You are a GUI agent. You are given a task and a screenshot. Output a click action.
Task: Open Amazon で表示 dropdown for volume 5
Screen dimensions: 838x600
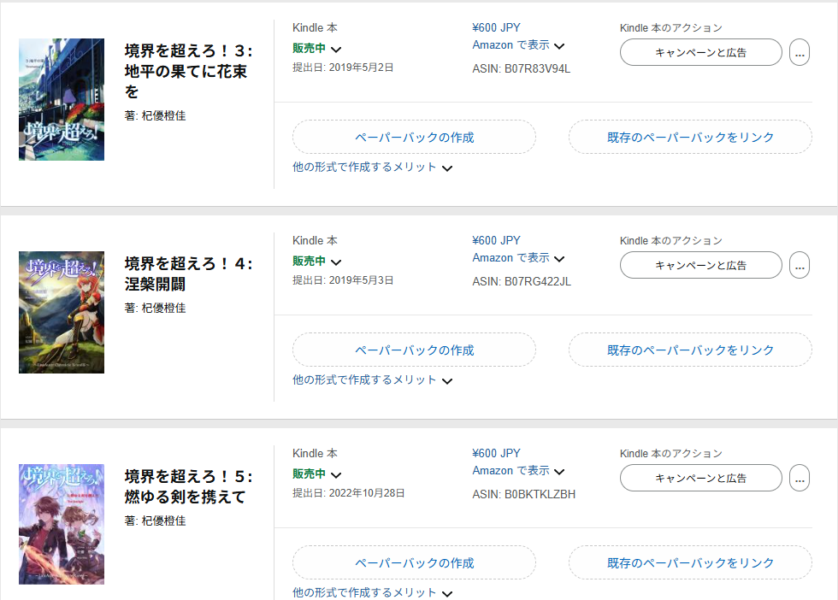click(518, 471)
